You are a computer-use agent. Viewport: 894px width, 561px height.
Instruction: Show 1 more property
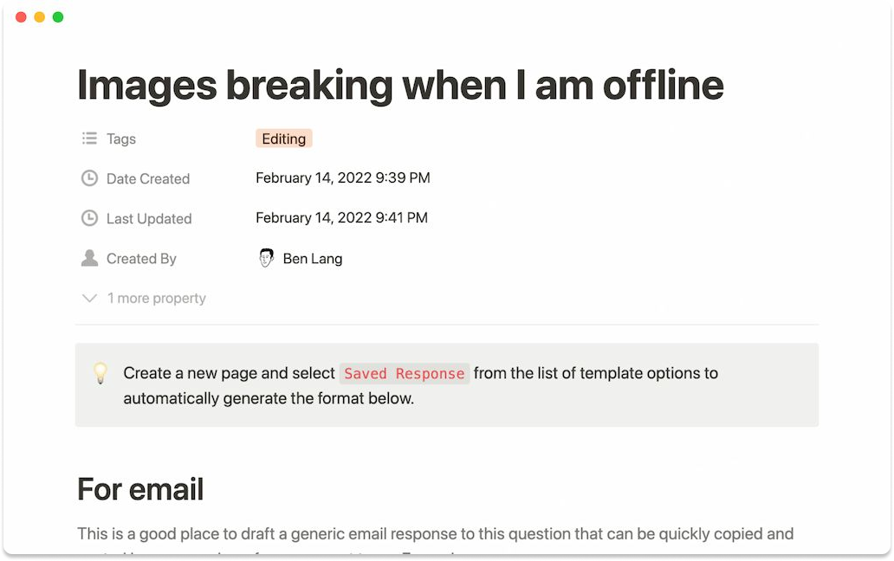click(x=156, y=298)
